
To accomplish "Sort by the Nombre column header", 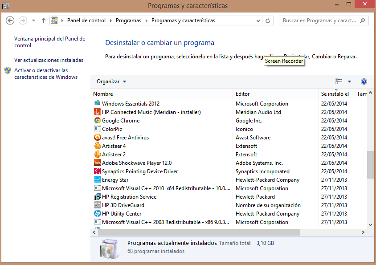I will 162,94.
